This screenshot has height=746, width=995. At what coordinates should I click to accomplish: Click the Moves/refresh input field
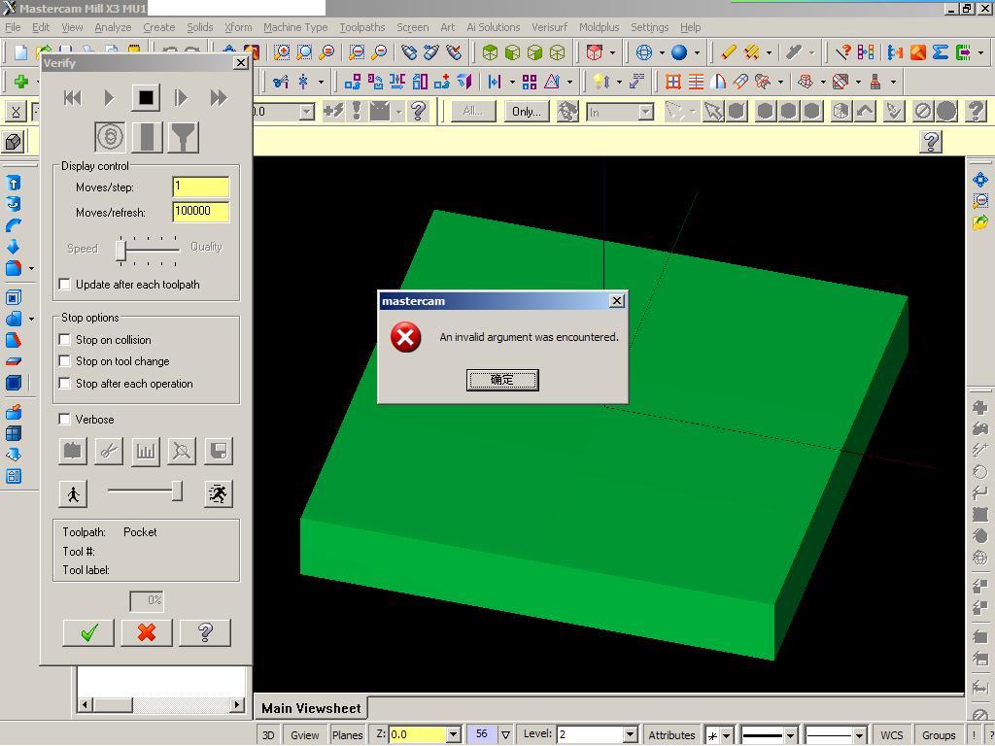(x=200, y=212)
